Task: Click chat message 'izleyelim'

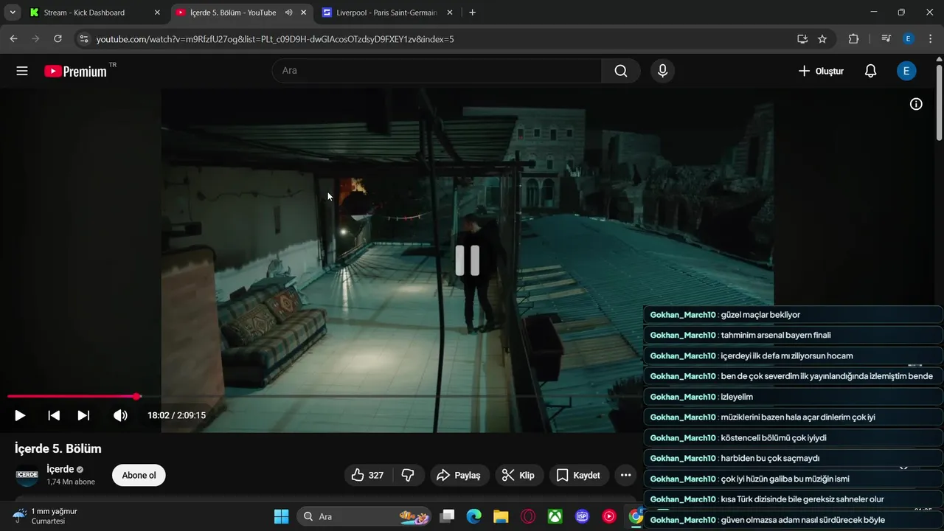Action: (737, 397)
